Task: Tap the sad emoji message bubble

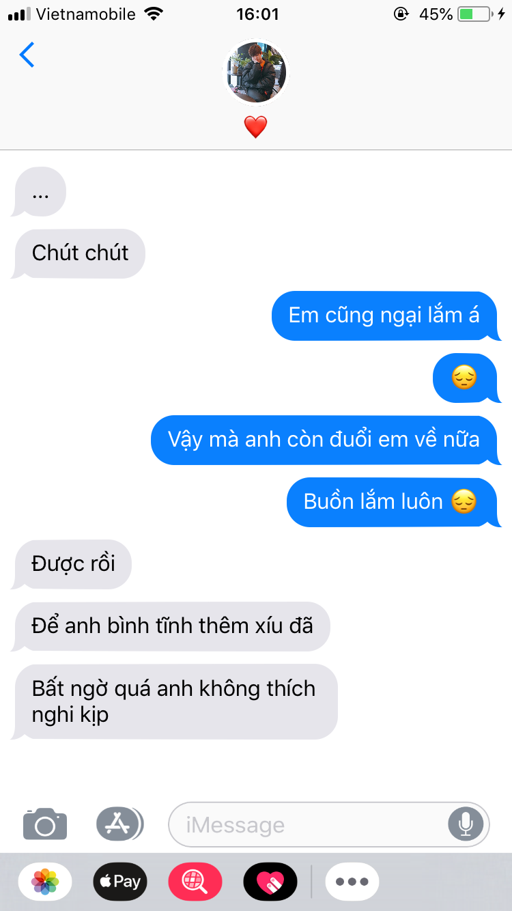Action: click(x=466, y=378)
